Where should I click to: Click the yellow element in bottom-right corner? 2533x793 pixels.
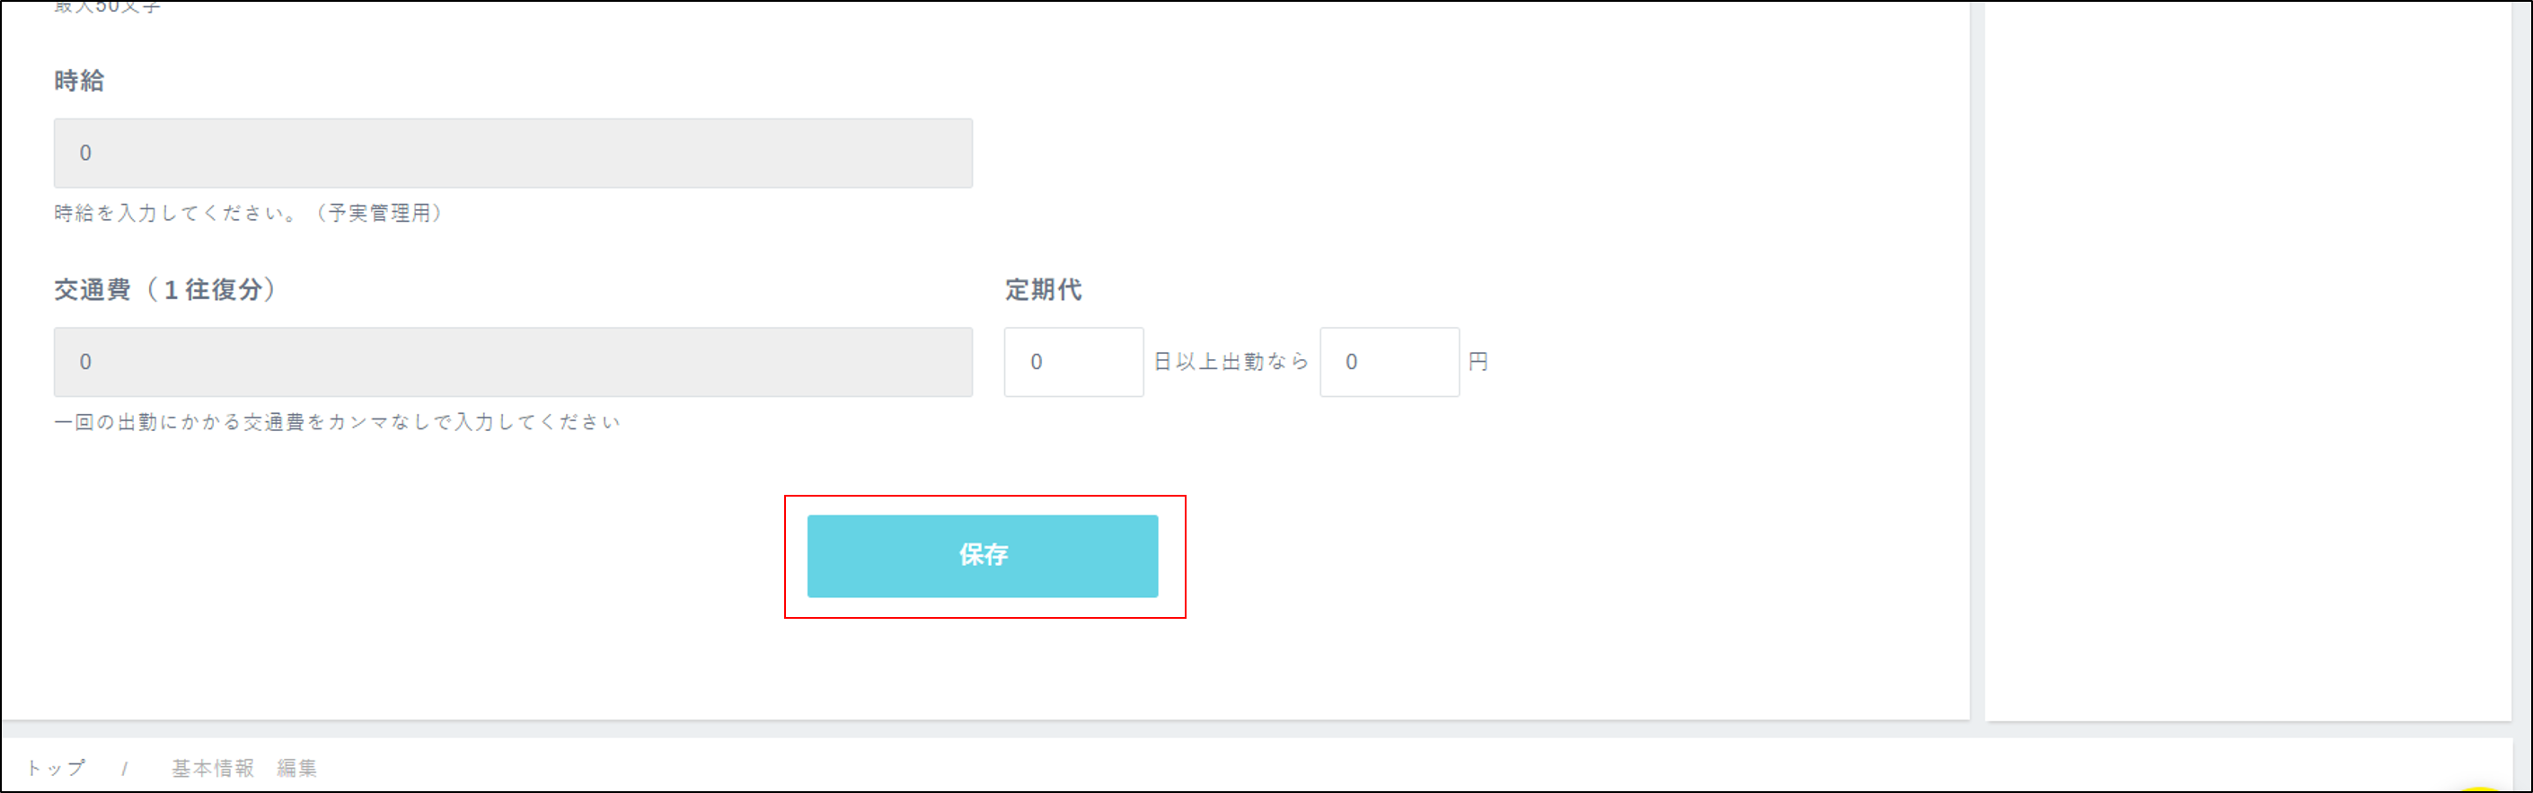(2481, 789)
